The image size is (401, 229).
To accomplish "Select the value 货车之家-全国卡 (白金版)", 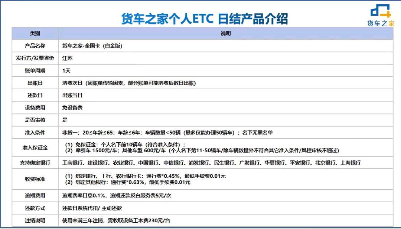I will 92,46.
